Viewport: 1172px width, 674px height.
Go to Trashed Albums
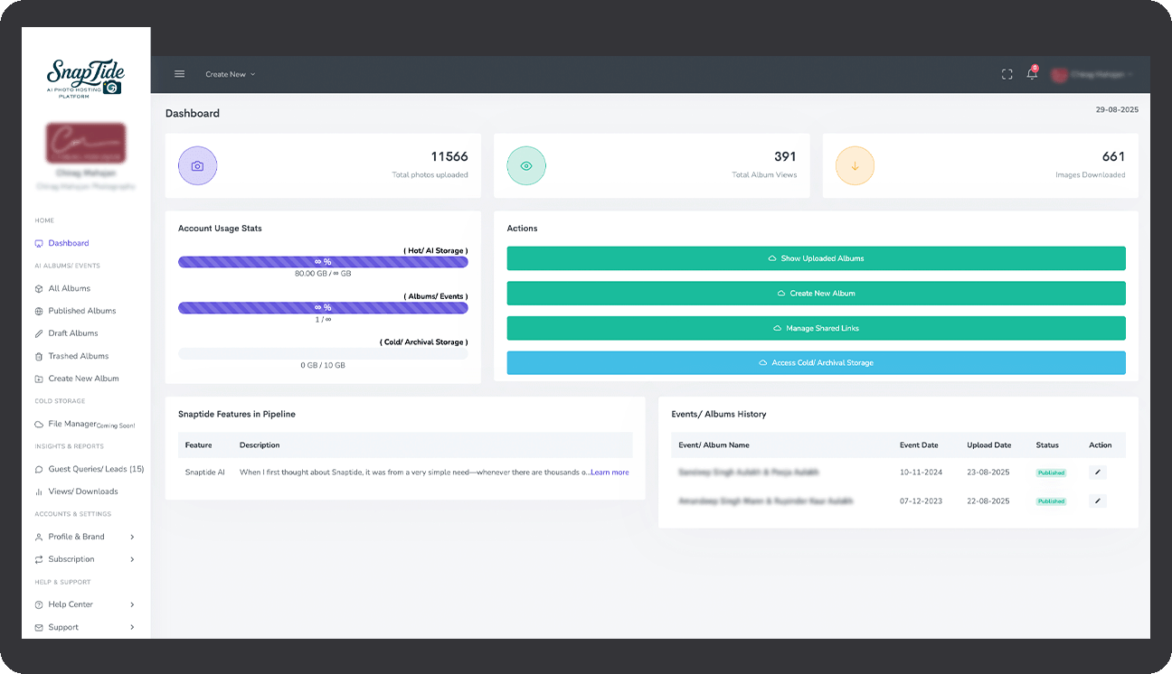78,356
